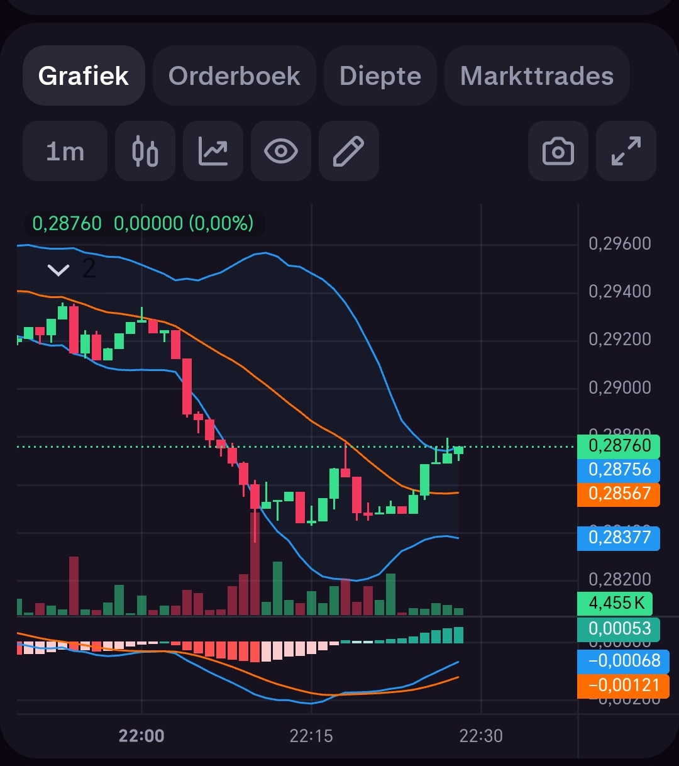Click the 22:15 time axis label
Image resolution: width=679 pixels, height=766 pixels.
(x=311, y=736)
